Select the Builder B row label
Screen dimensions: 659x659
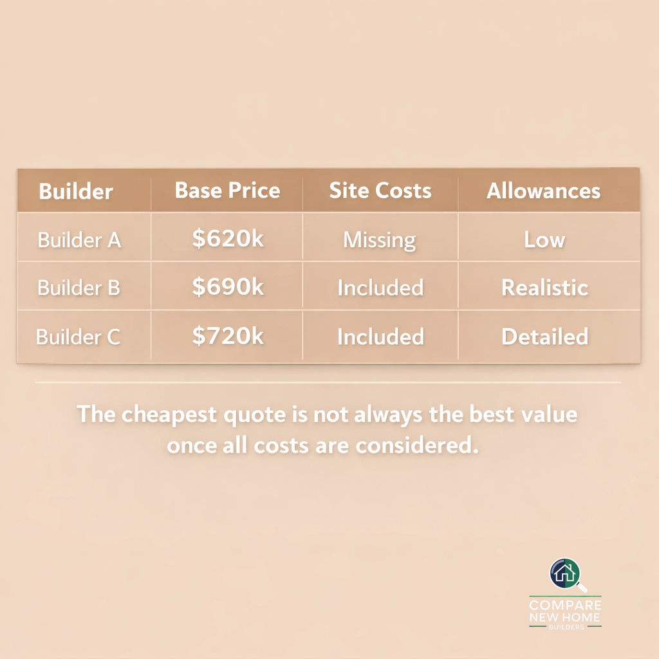coord(79,288)
